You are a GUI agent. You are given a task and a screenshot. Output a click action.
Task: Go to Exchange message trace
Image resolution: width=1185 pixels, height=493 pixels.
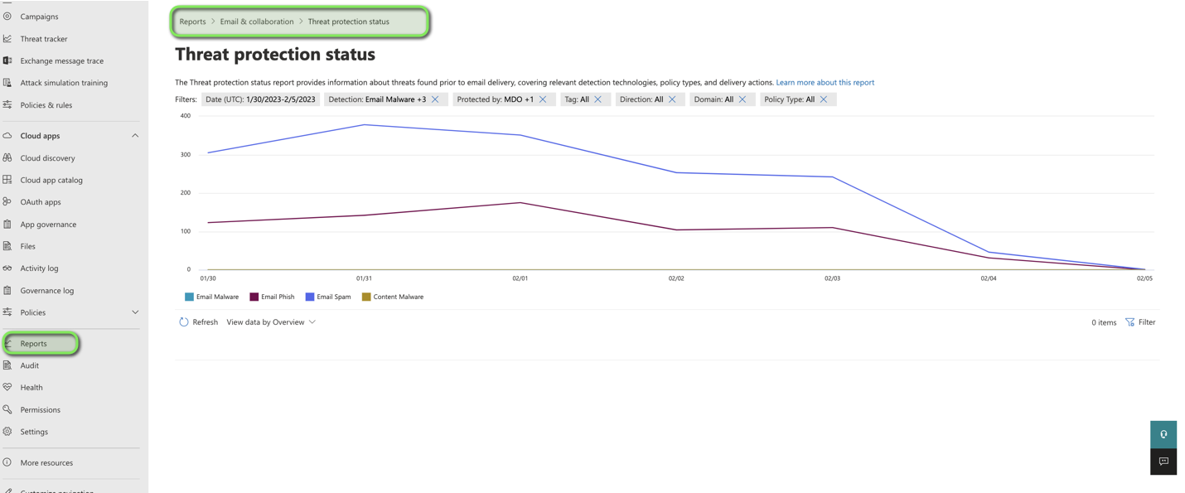point(62,60)
